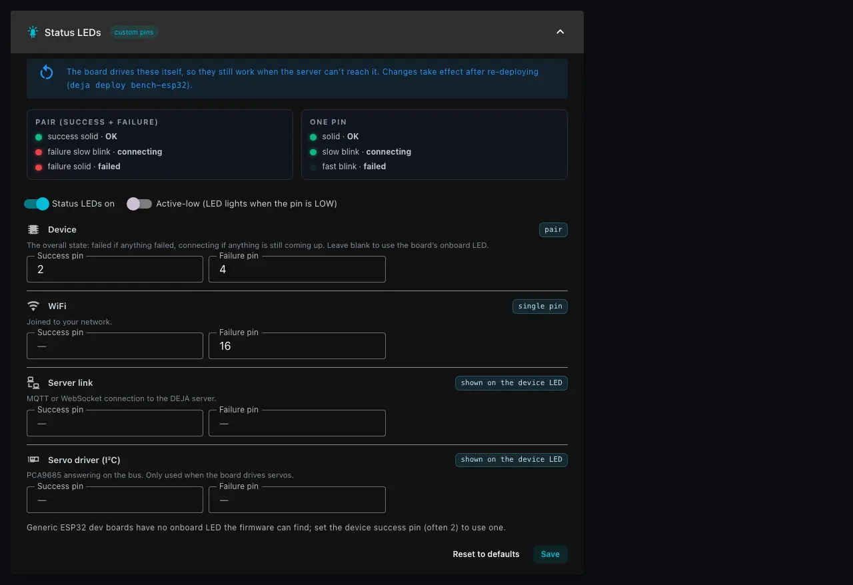Click the Status LEDs lightbulb icon
Screen dimensions: 853x585
(x=33, y=32)
